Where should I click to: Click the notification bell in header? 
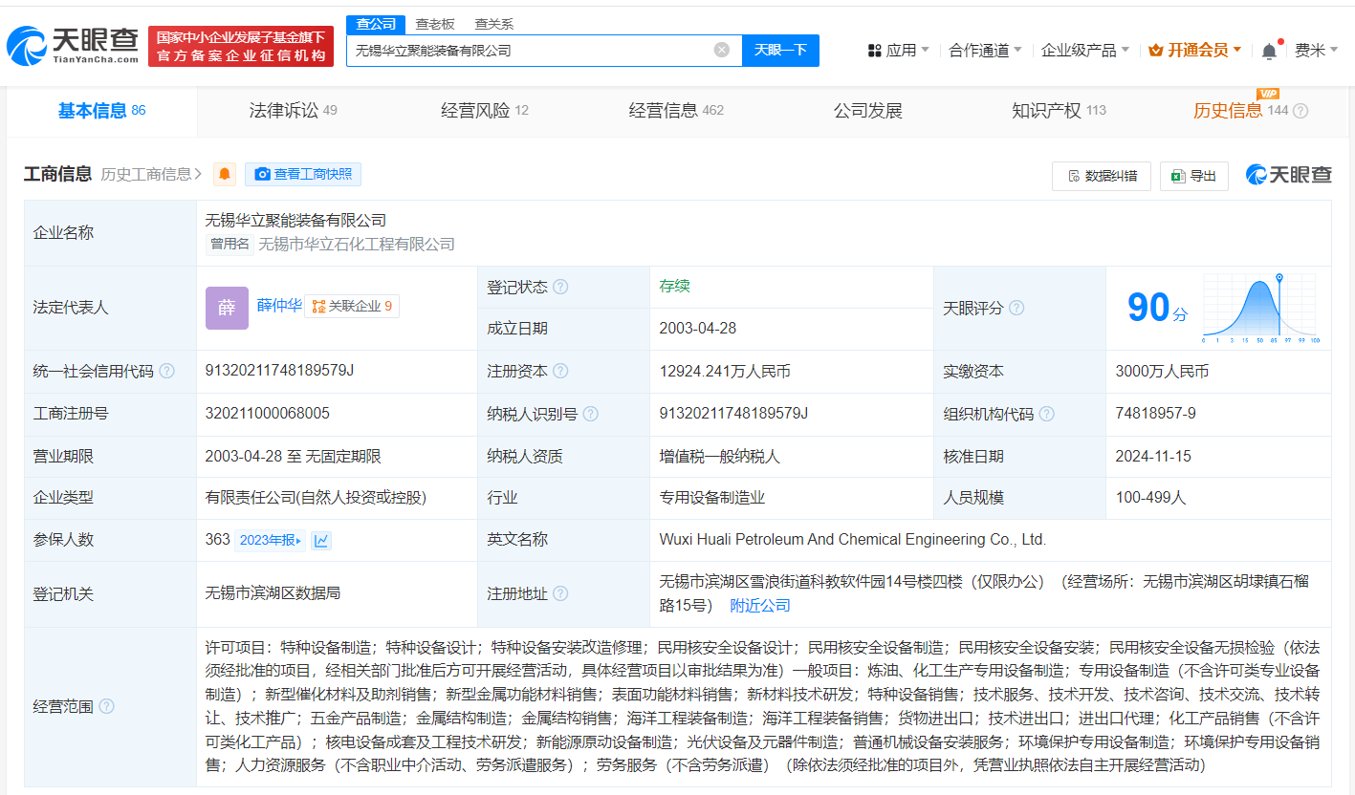1269,51
